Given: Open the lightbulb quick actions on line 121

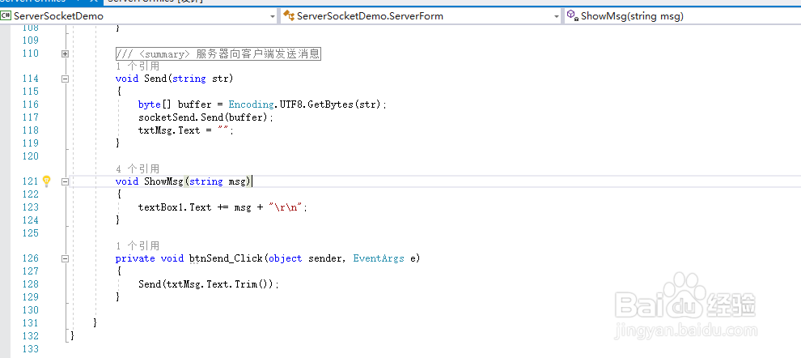Looking at the screenshot, I should point(46,181).
